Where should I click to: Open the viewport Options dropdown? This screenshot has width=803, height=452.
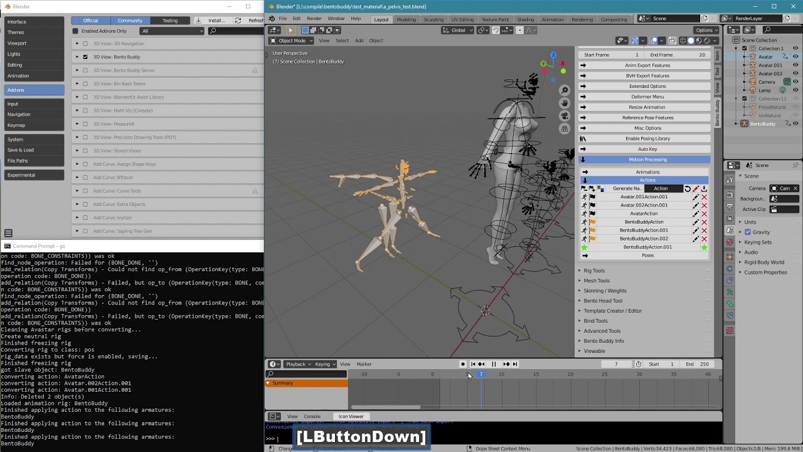click(x=706, y=30)
